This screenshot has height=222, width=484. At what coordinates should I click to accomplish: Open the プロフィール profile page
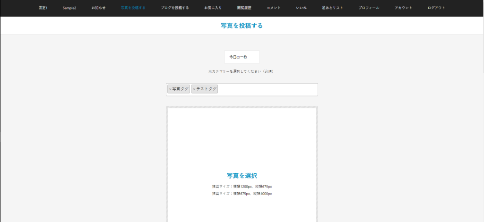pyautogui.click(x=369, y=8)
